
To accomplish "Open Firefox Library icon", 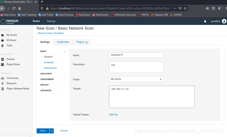I will pyautogui.click(x=208, y=9).
